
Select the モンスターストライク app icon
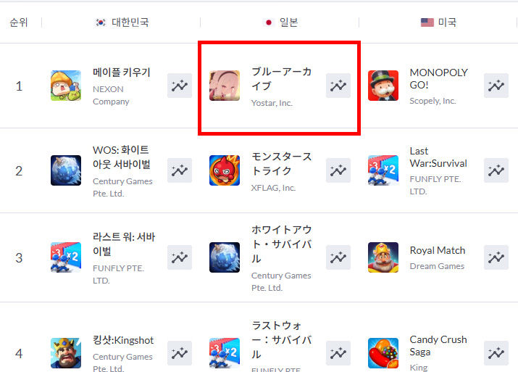tap(225, 170)
